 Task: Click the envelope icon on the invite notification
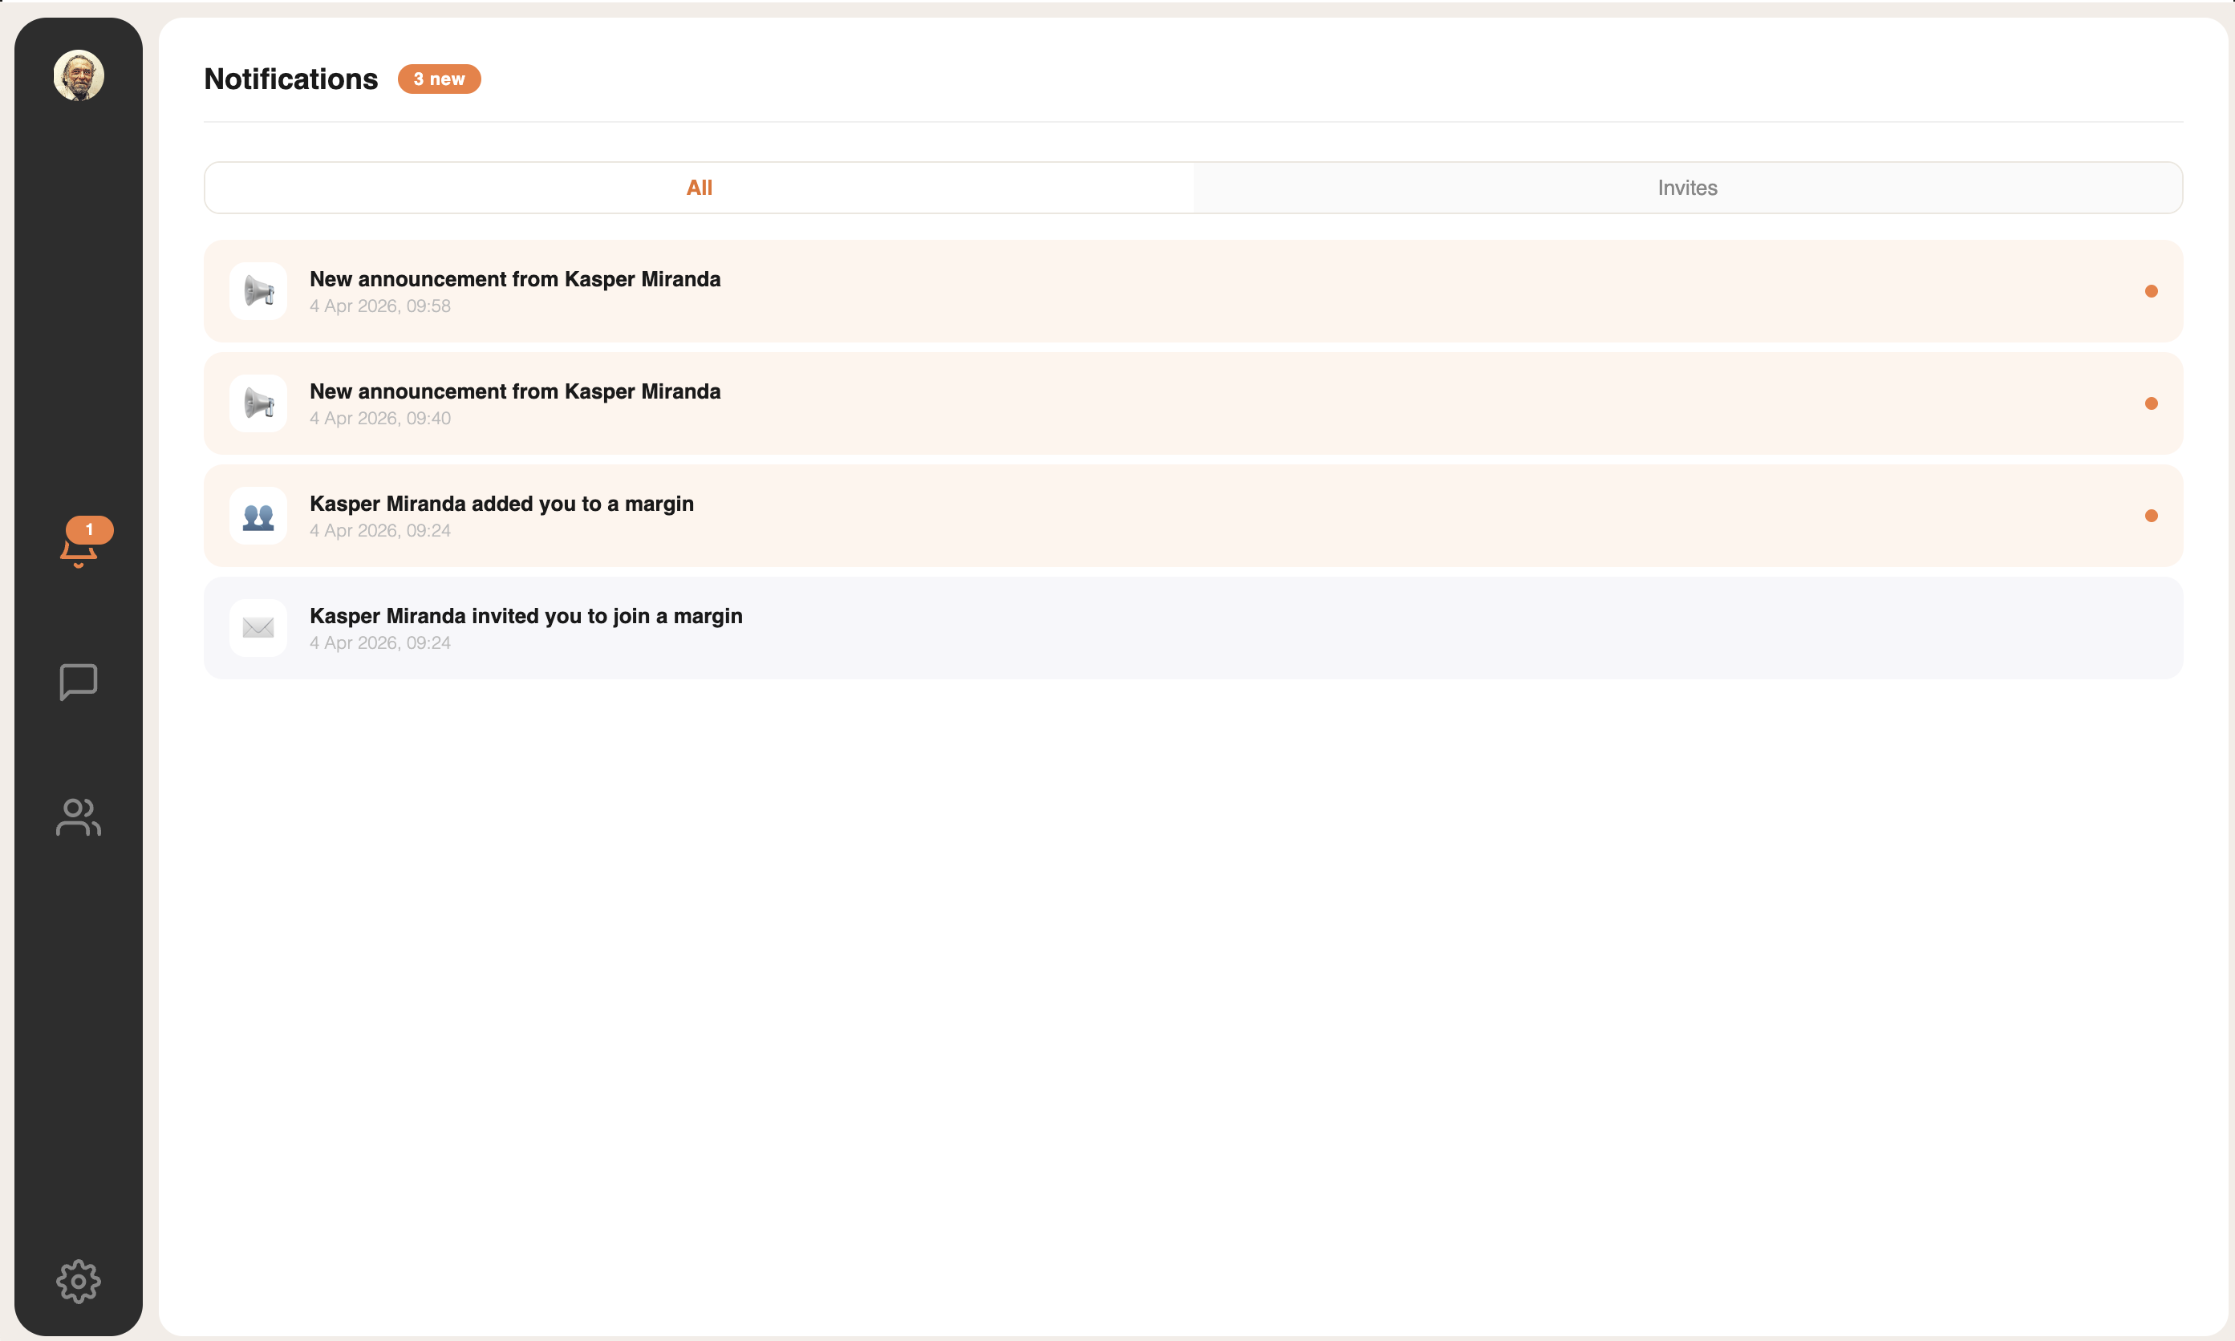258,627
